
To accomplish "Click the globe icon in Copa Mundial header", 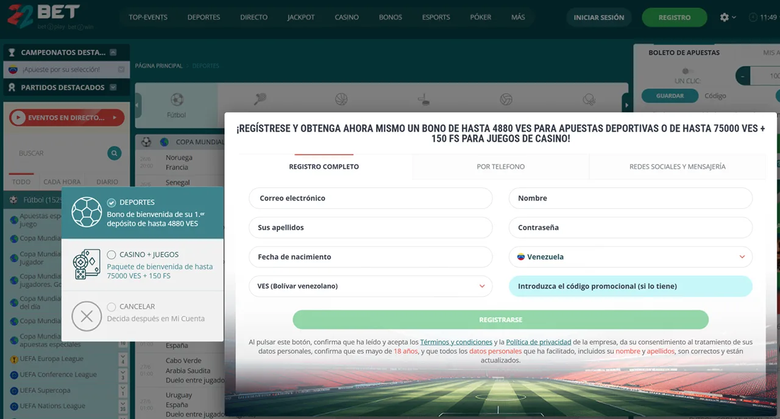I will point(164,142).
